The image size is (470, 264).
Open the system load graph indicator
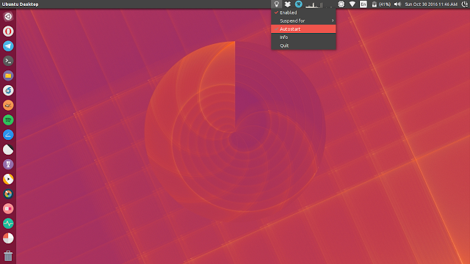point(314,4)
